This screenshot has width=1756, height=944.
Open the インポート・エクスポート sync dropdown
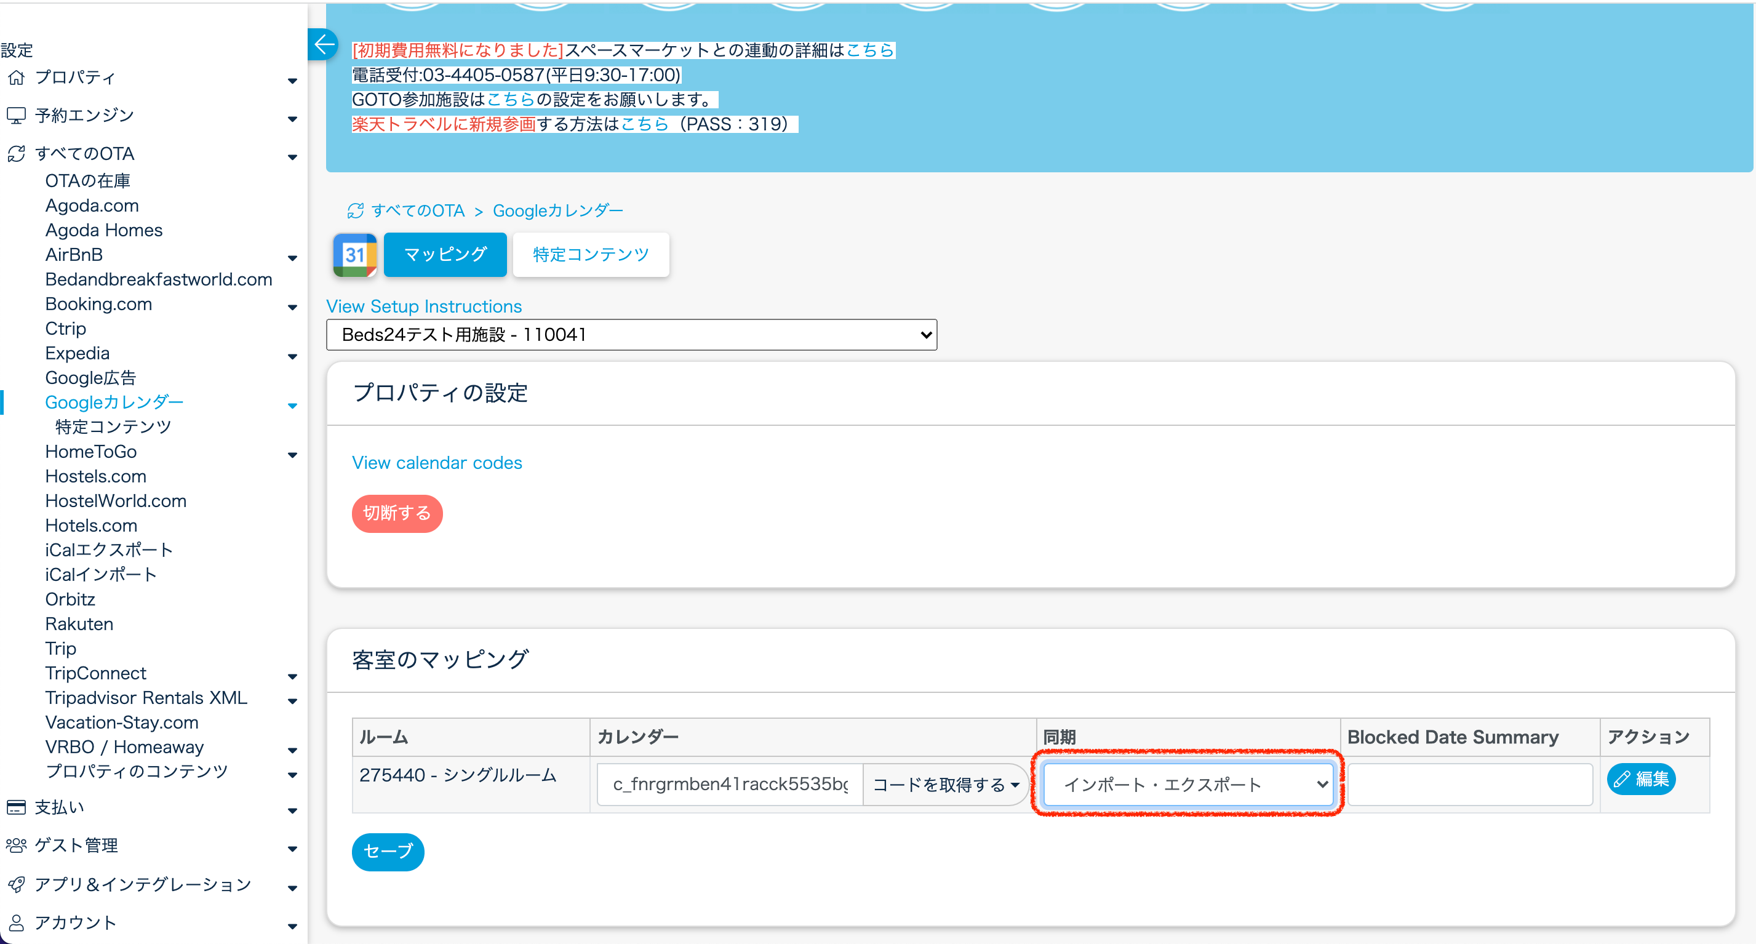point(1187,785)
